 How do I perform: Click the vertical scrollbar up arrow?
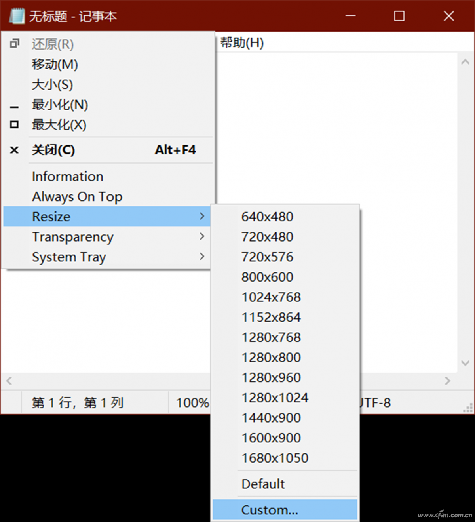click(465, 62)
